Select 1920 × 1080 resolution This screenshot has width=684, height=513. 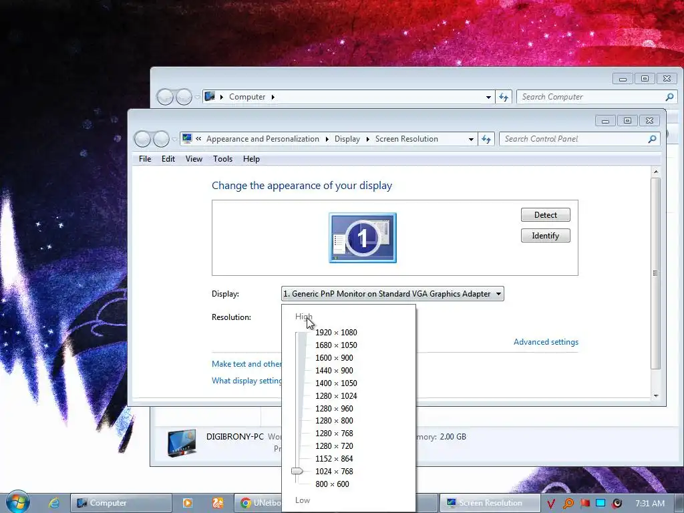tap(336, 333)
